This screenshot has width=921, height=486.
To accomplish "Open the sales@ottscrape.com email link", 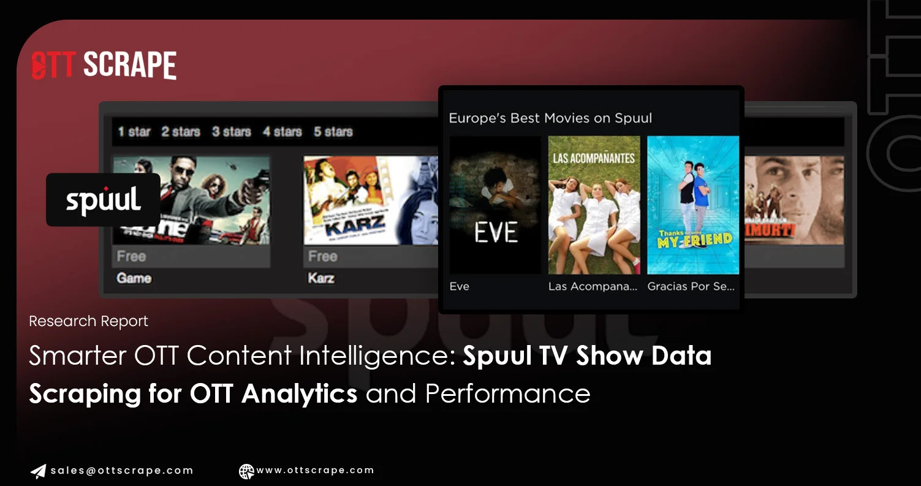I will pyautogui.click(x=121, y=471).
